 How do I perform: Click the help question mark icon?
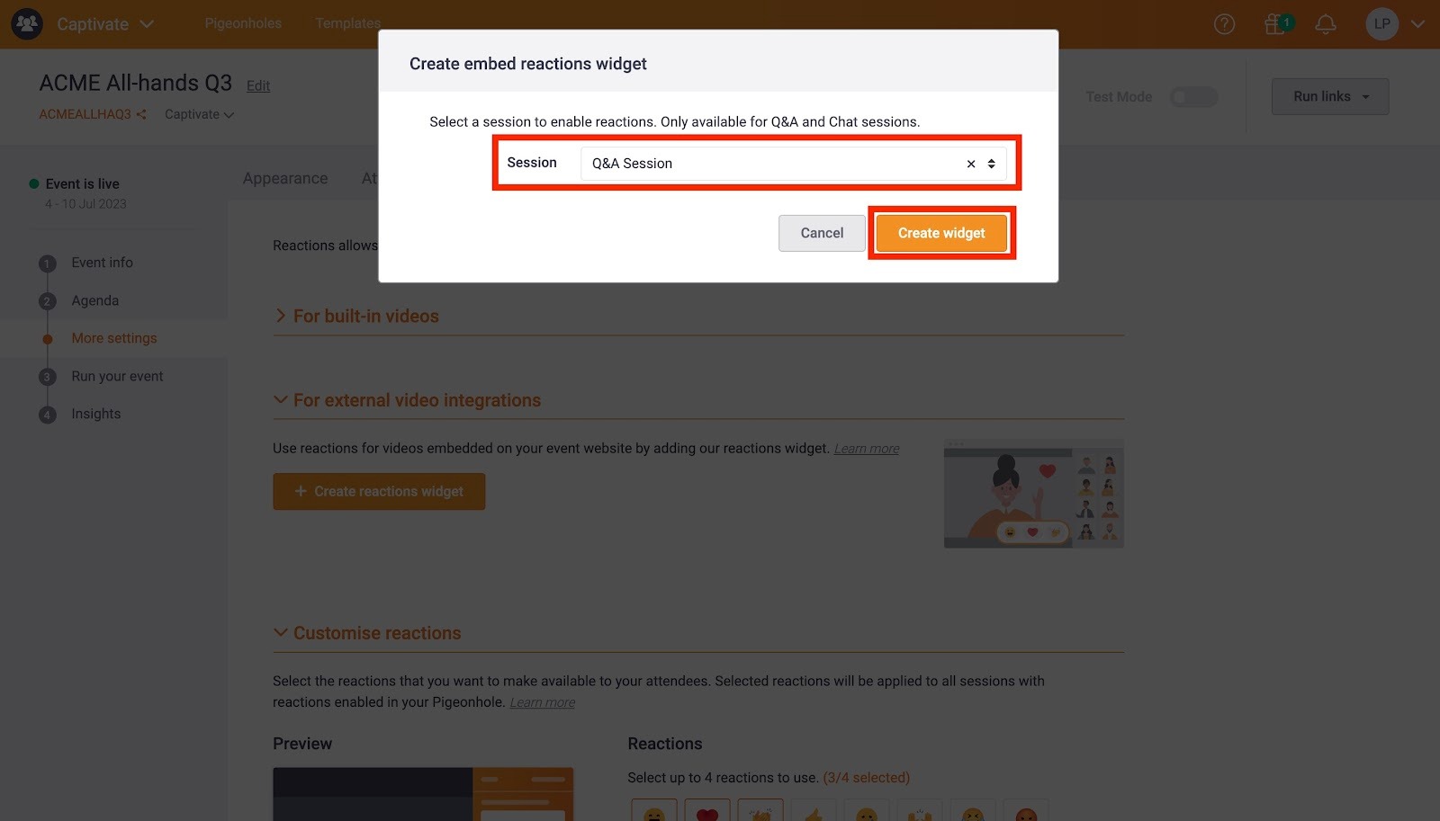coord(1224,24)
